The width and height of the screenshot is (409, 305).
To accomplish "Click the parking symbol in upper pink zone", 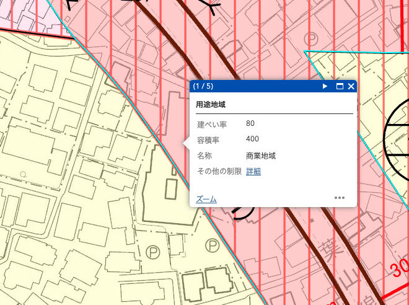I will tap(311, 39).
